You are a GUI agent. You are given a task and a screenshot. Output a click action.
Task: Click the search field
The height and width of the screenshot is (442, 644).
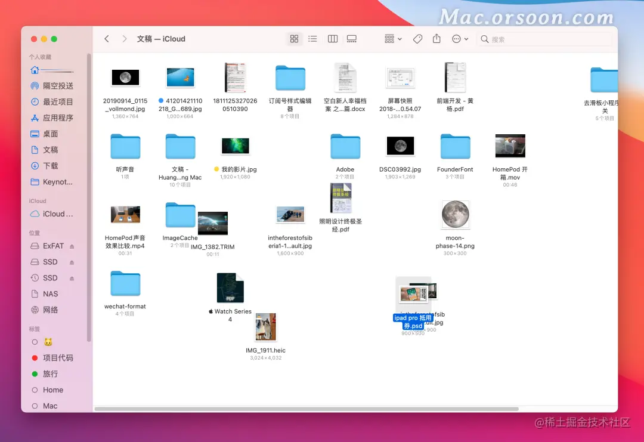point(544,39)
